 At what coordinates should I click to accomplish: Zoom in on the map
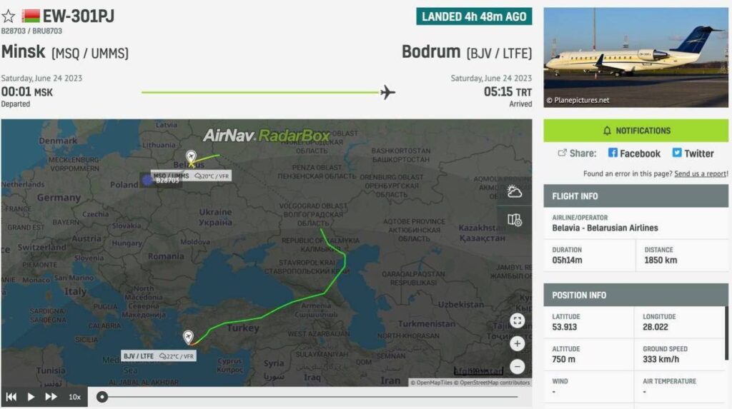(x=518, y=344)
